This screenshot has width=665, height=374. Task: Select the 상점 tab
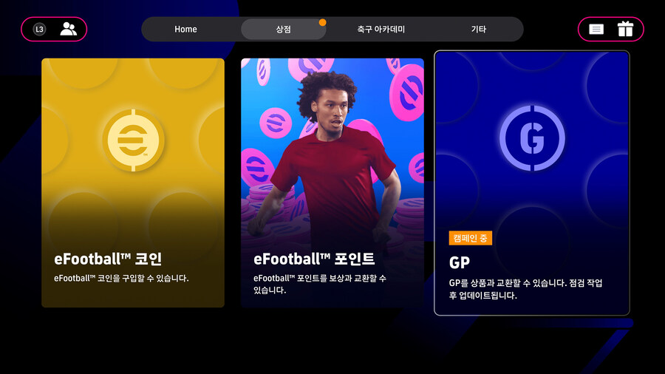click(x=283, y=30)
